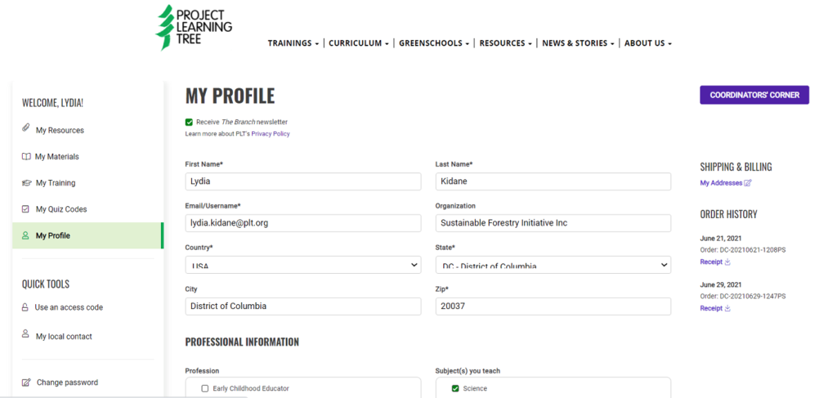The image size is (837, 398).
Task: Open the News & Stories menu
Action: 578,43
